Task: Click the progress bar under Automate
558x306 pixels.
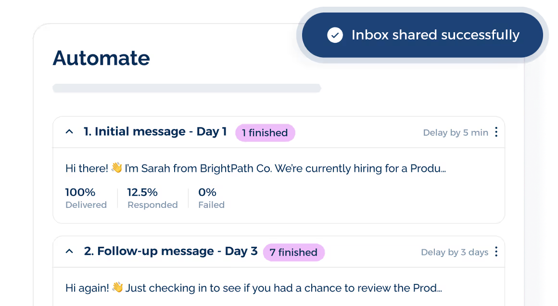Action: coord(187,88)
